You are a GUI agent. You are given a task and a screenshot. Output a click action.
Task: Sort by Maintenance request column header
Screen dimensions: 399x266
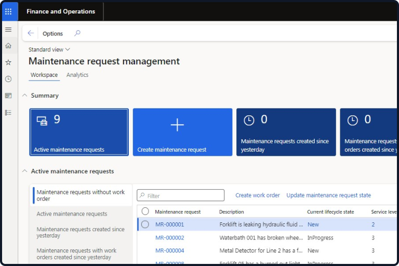pos(178,212)
